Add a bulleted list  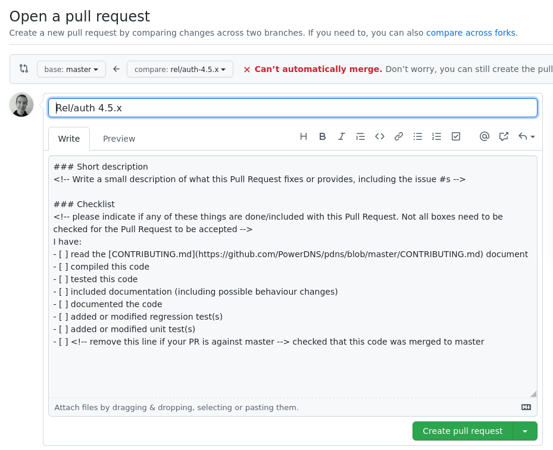(418, 136)
